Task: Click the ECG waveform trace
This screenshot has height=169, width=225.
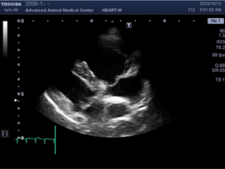Action: click(35, 140)
